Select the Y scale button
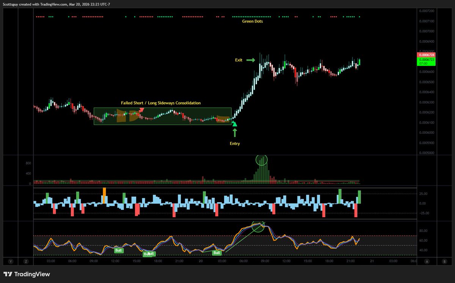The height and width of the screenshot is (283, 455). tap(11, 261)
